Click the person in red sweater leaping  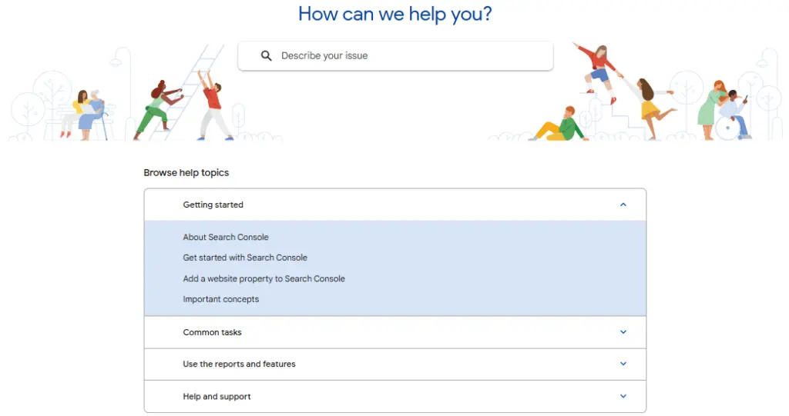[x=597, y=71]
